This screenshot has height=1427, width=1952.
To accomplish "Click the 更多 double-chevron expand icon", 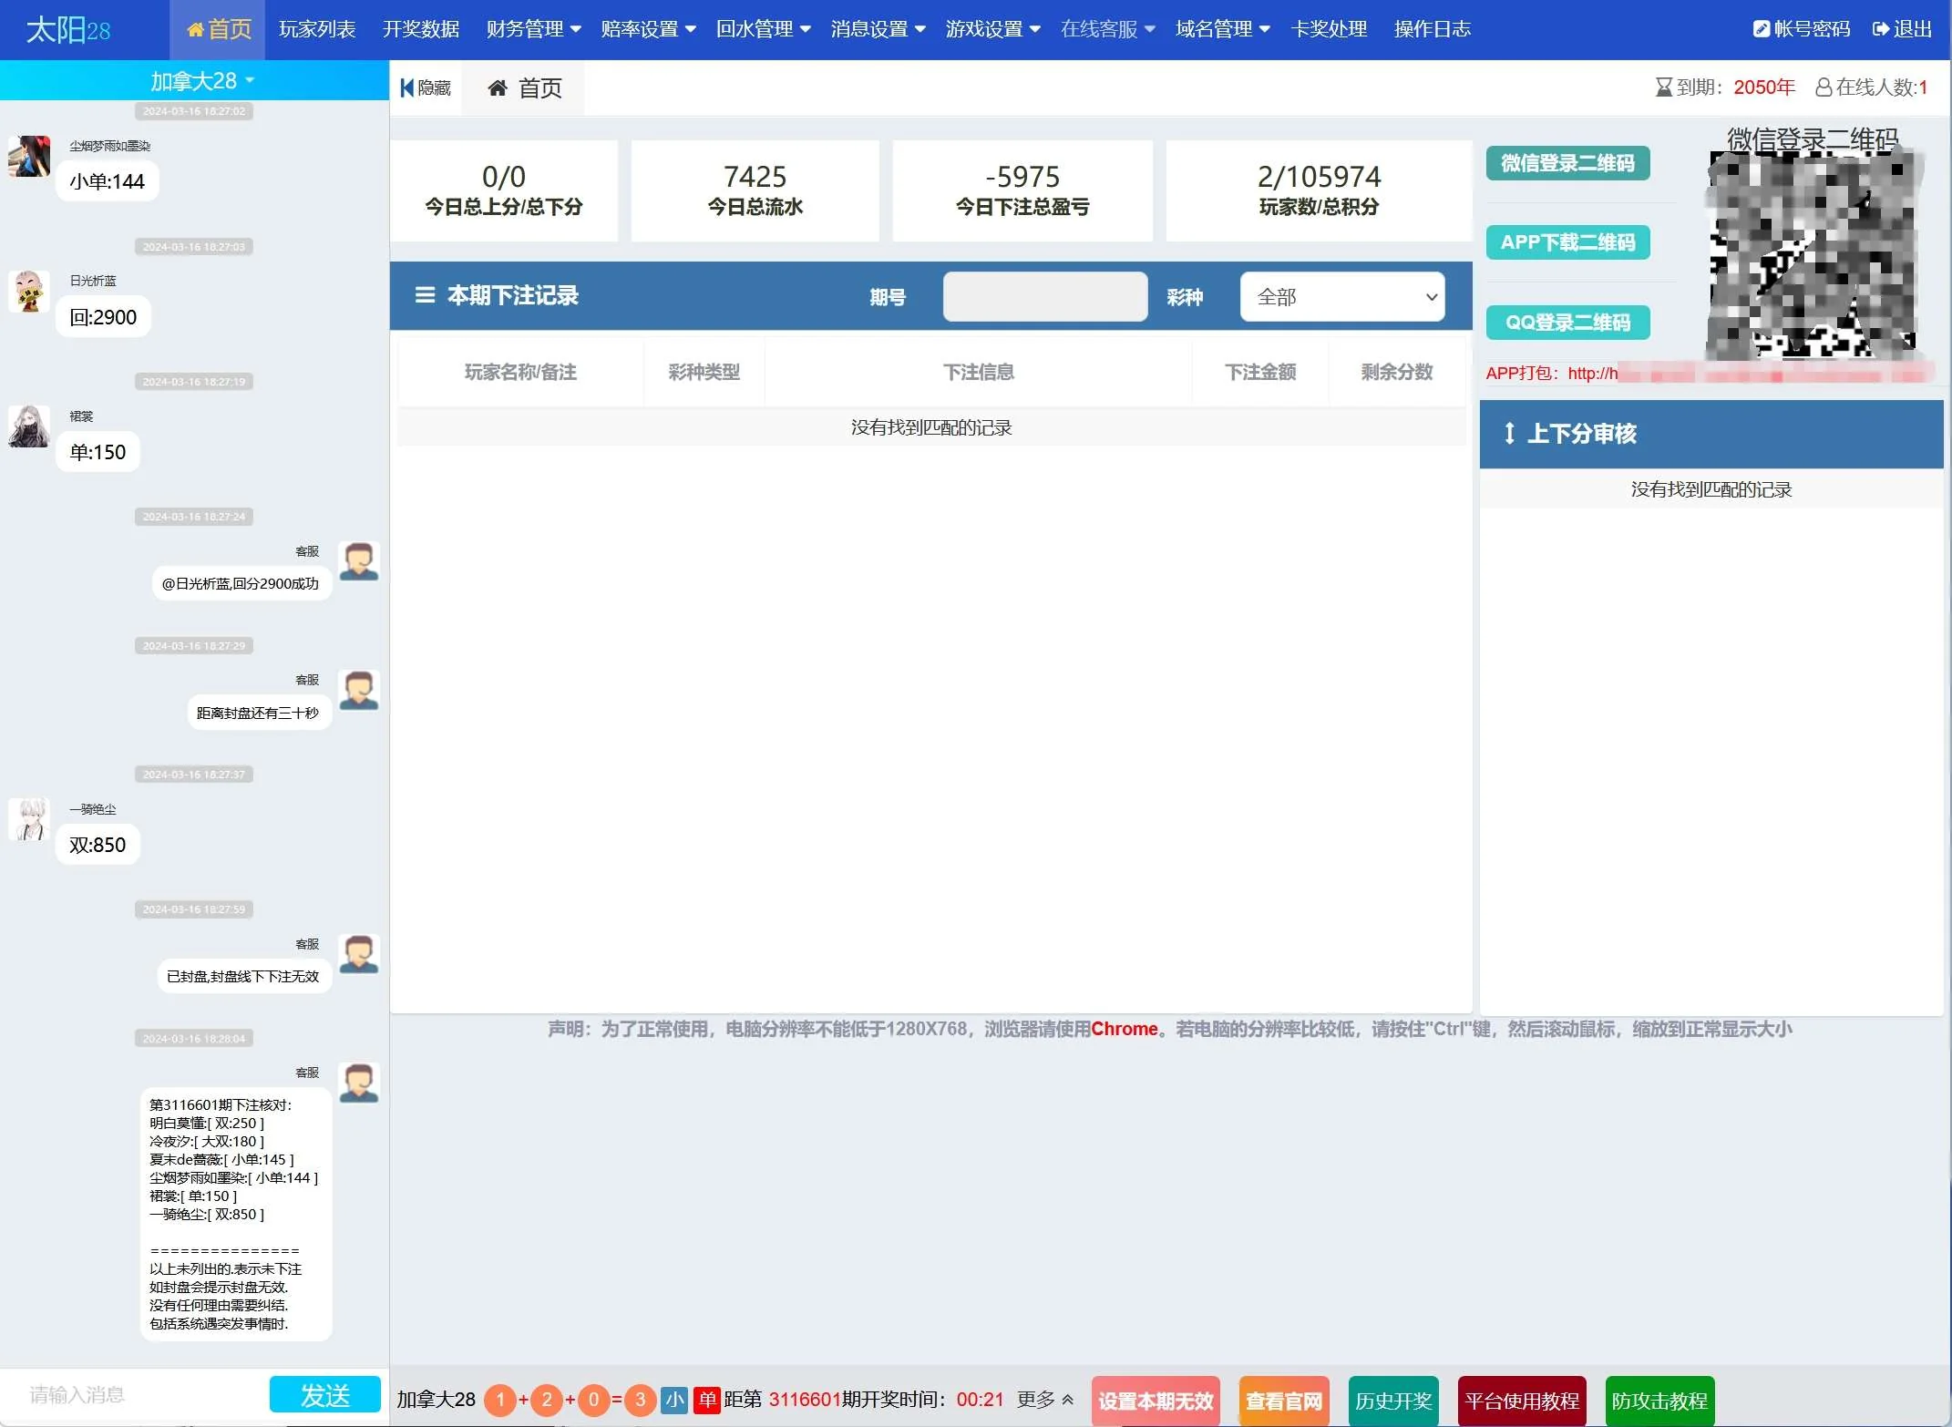I will point(1068,1400).
